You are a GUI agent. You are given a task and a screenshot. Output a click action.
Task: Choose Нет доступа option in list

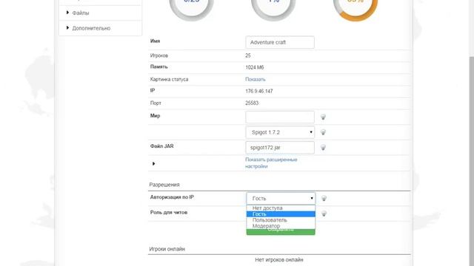pyautogui.click(x=281, y=208)
